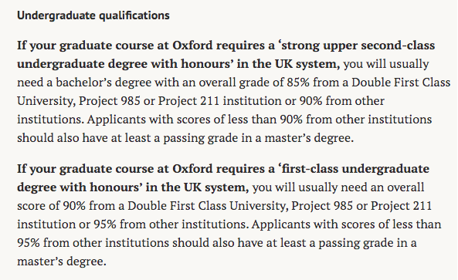Click 'institution or 90%' text
The image size is (458, 280).
click(273, 101)
